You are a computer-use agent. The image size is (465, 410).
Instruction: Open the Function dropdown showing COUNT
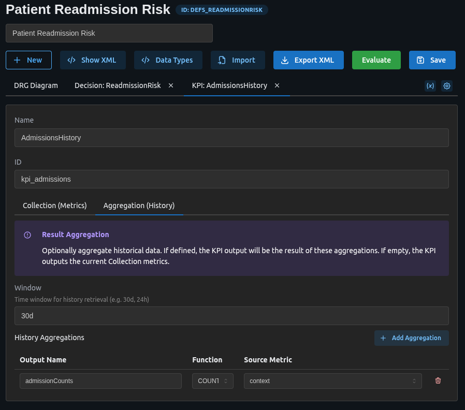pyautogui.click(x=212, y=380)
